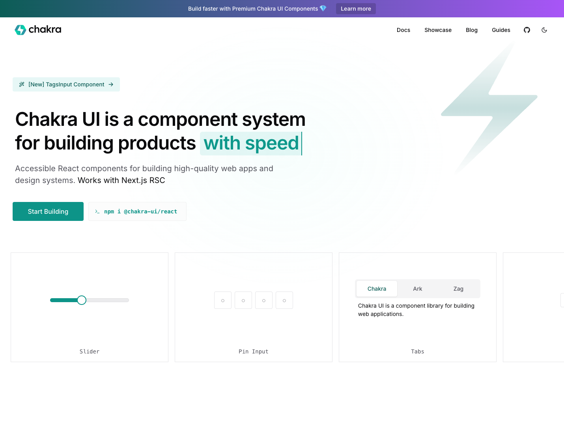Viewport: 564px width, 426px height.
Task: Select the Zag tab
Action: (x=458, y=289)
